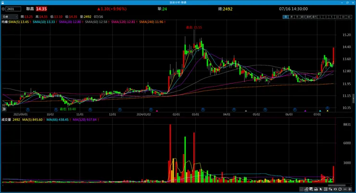Image resolution: width=356 pixels, height=193 pixels.
Task: Click the circle marker right of 04/01 date
Action: 234,110
